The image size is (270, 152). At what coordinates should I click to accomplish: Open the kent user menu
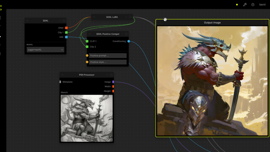pyautogui.click(x=262, y=5)
